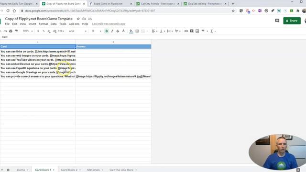The image size is (306, 172).
Task: Open the 'Last edit was seconds ago' link
Action: (109, 24)
